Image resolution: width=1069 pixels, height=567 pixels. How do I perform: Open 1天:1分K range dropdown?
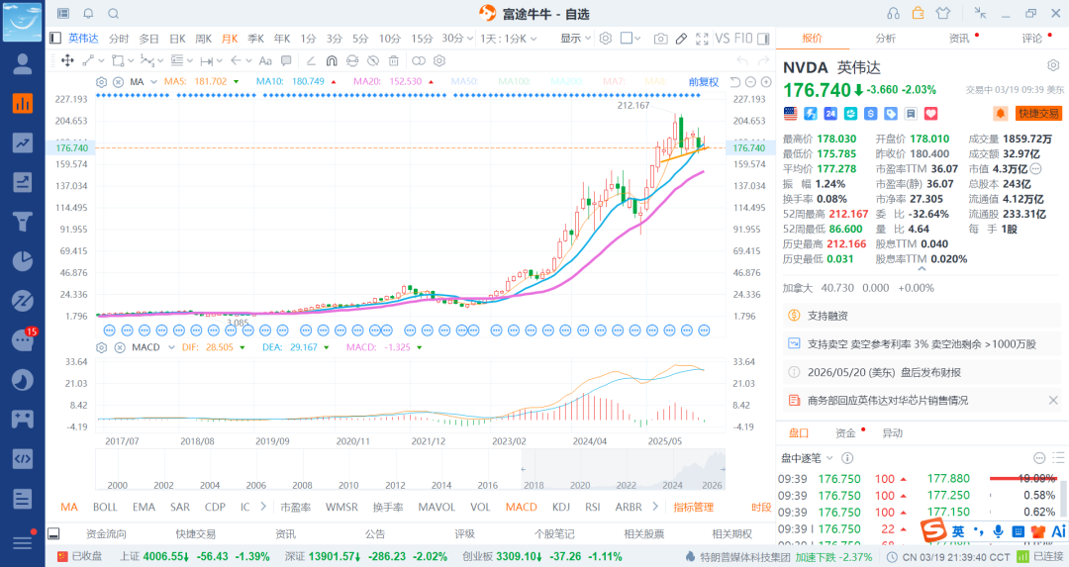(509, 39)
